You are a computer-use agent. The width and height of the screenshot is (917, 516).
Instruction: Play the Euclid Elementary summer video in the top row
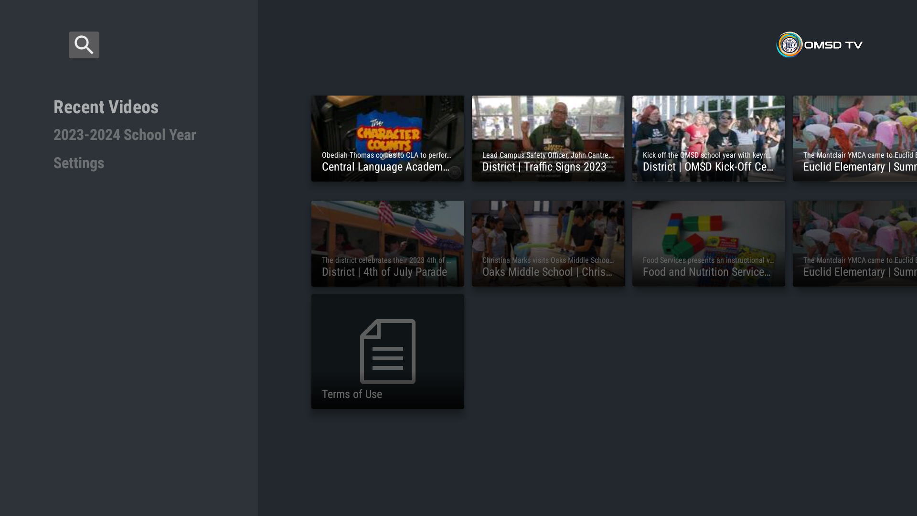pos(860,138)
